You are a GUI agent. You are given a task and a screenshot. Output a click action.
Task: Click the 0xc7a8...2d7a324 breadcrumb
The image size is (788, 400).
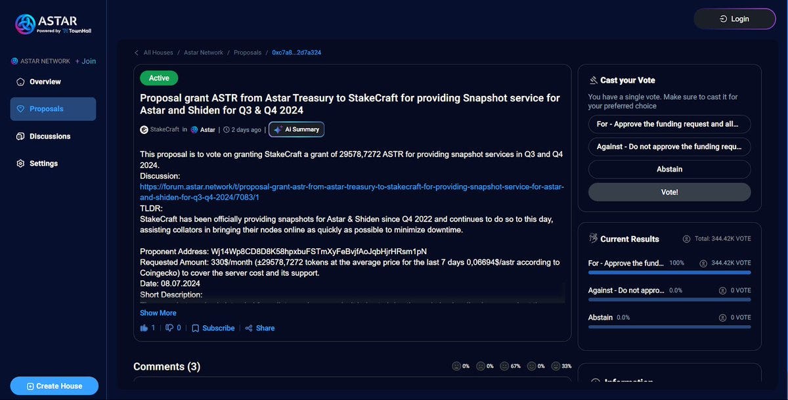coord(297,53)
